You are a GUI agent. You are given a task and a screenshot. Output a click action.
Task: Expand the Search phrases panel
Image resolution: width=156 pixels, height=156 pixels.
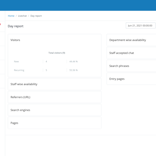point(131,66)
